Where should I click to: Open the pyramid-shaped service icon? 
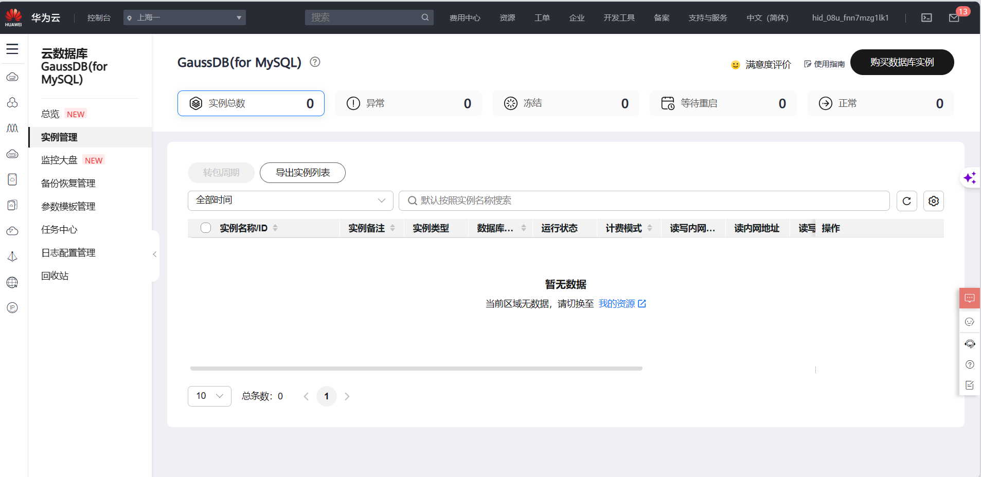click(12, 256)
